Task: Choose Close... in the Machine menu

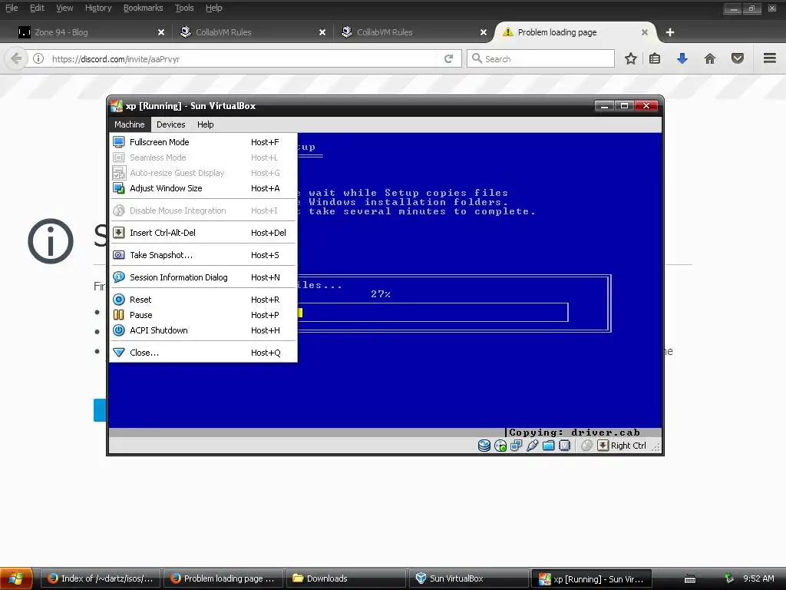Action: click(x=203, y=353)
